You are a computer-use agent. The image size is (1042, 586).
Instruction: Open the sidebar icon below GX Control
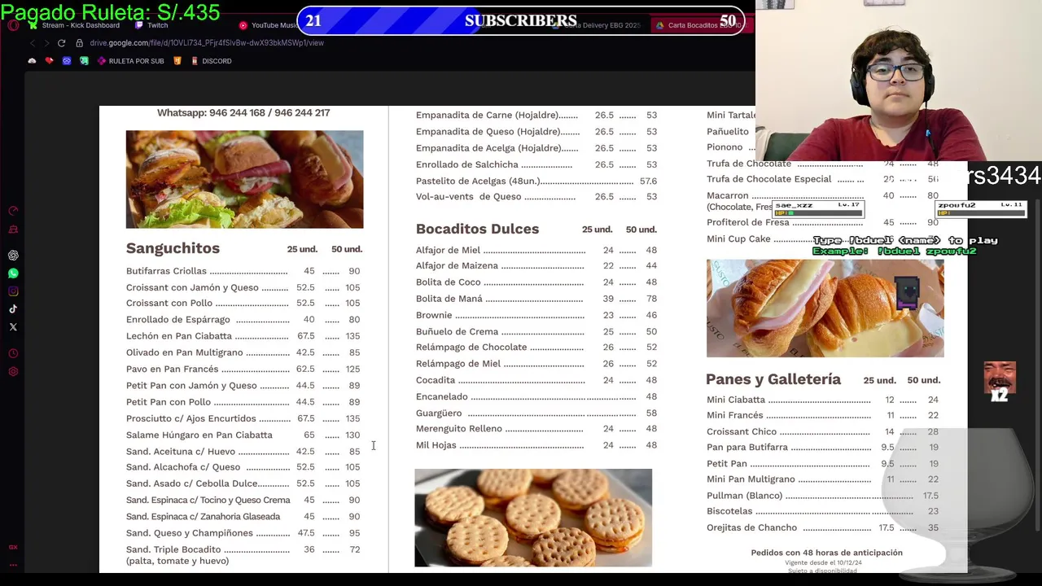point(13,230)
